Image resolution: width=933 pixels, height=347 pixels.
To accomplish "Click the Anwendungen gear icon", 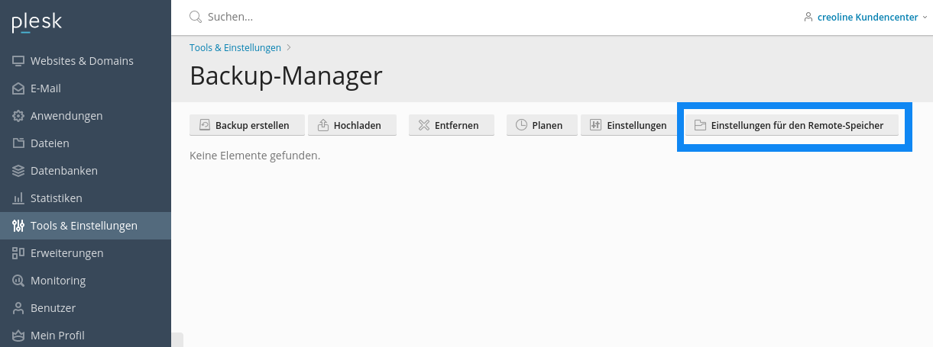I will (18, 116).
